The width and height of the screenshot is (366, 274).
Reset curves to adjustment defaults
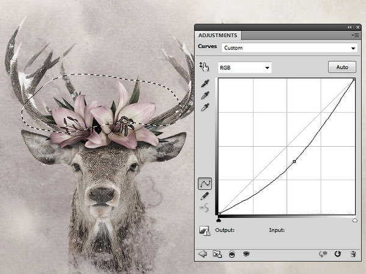pyautogui.click(x=337, y=254)
